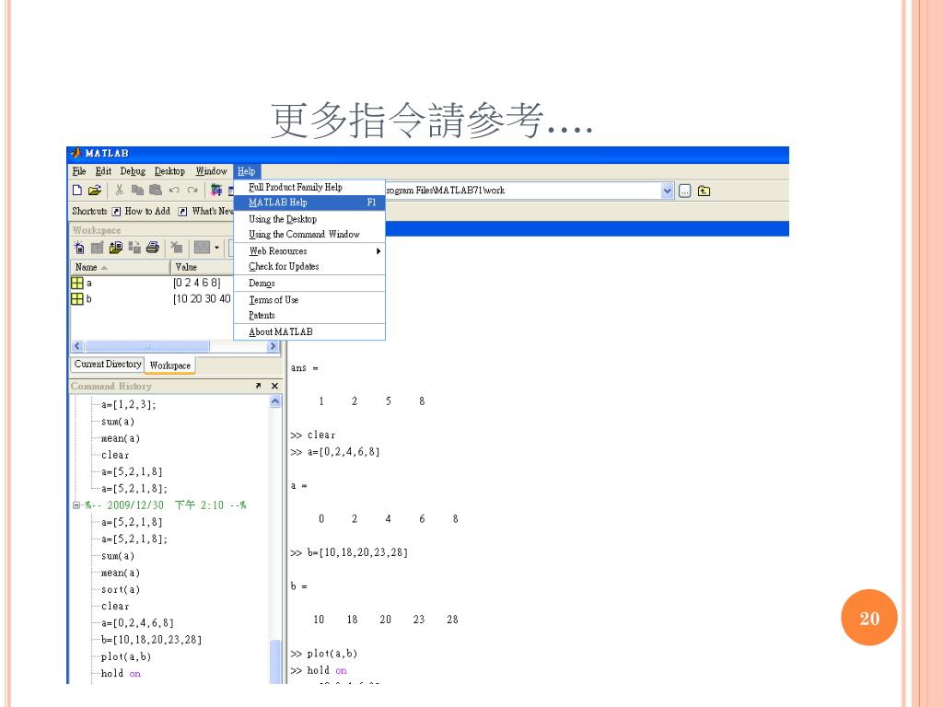Viewport: 943px width, 707px height.
Task: Click the Save workspace icon
Action: point(134,247)
